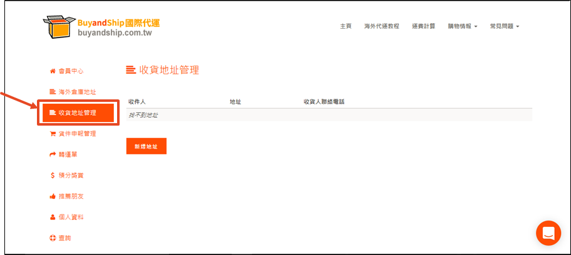The image size is (571, 255).
Task: Select the share arrow icon for 轉運單
Action: (x=53, y=154)
